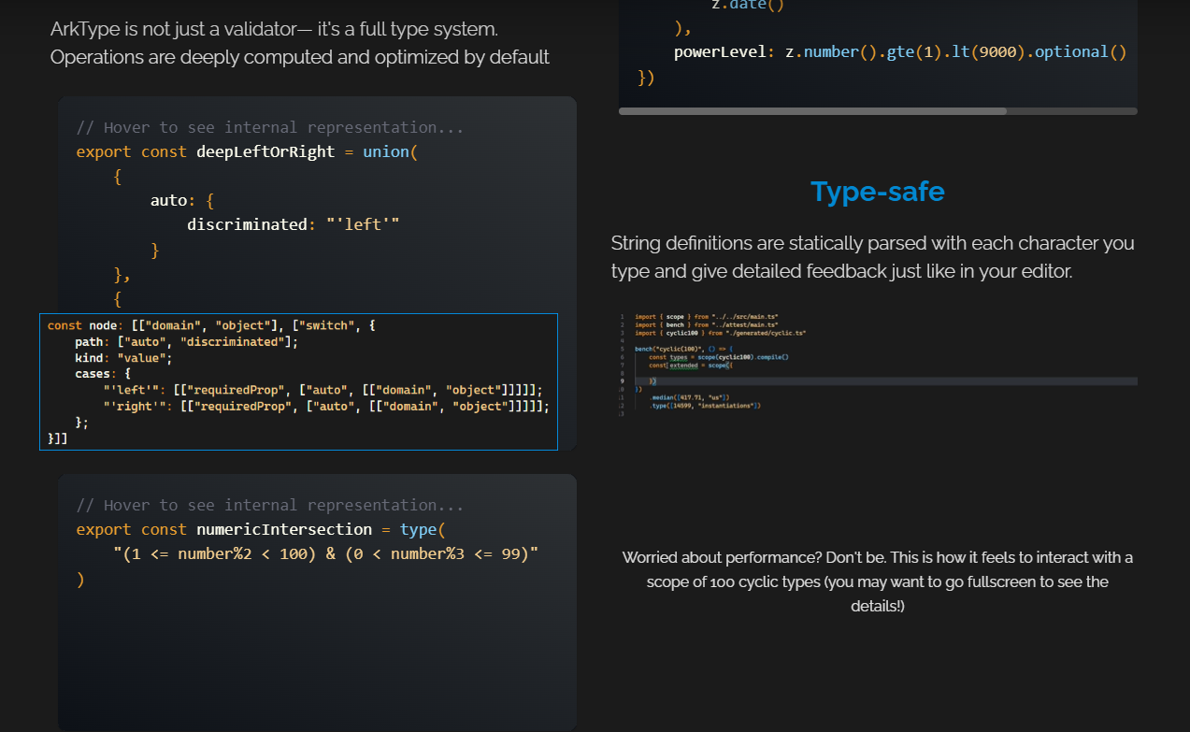This screenshot has width=1190, height=732.
Task: Click the horizontal scrollbar under the Zod code block
Action: click(811, 111)
